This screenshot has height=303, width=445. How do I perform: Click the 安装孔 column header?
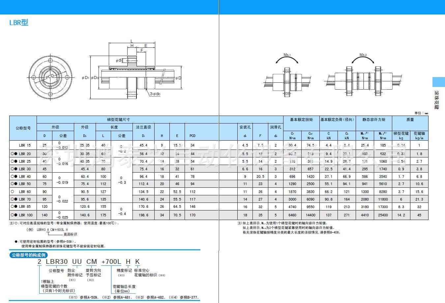(245, 127)
